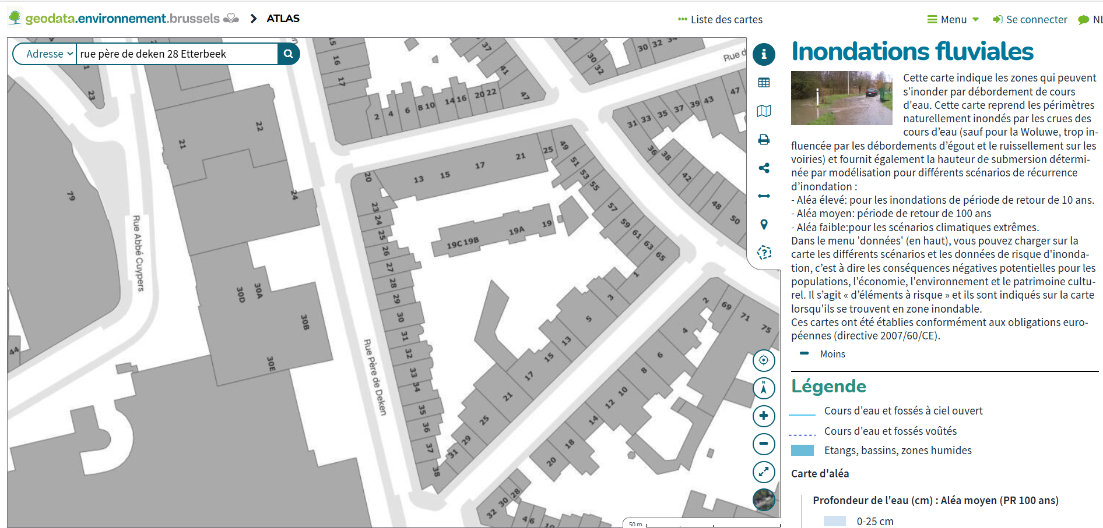Viewport: 1103px width, 528px height.
Task: Center map on my location
Action: pos(764,360)
